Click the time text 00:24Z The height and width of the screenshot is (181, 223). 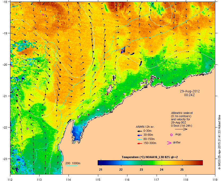(x=190, y=95)
